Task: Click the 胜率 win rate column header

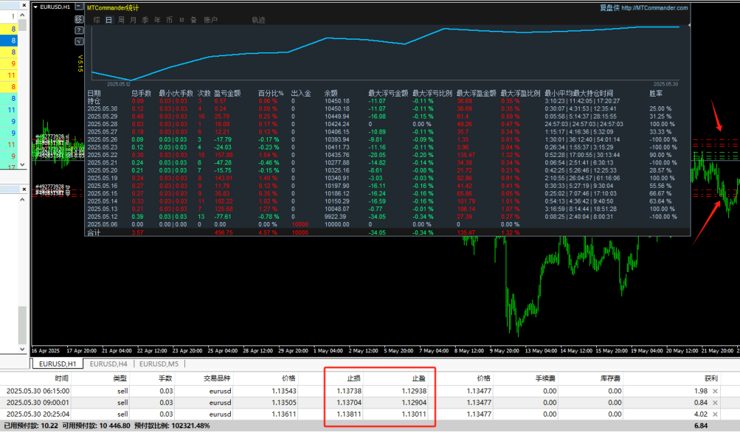Action: [656, 93]
